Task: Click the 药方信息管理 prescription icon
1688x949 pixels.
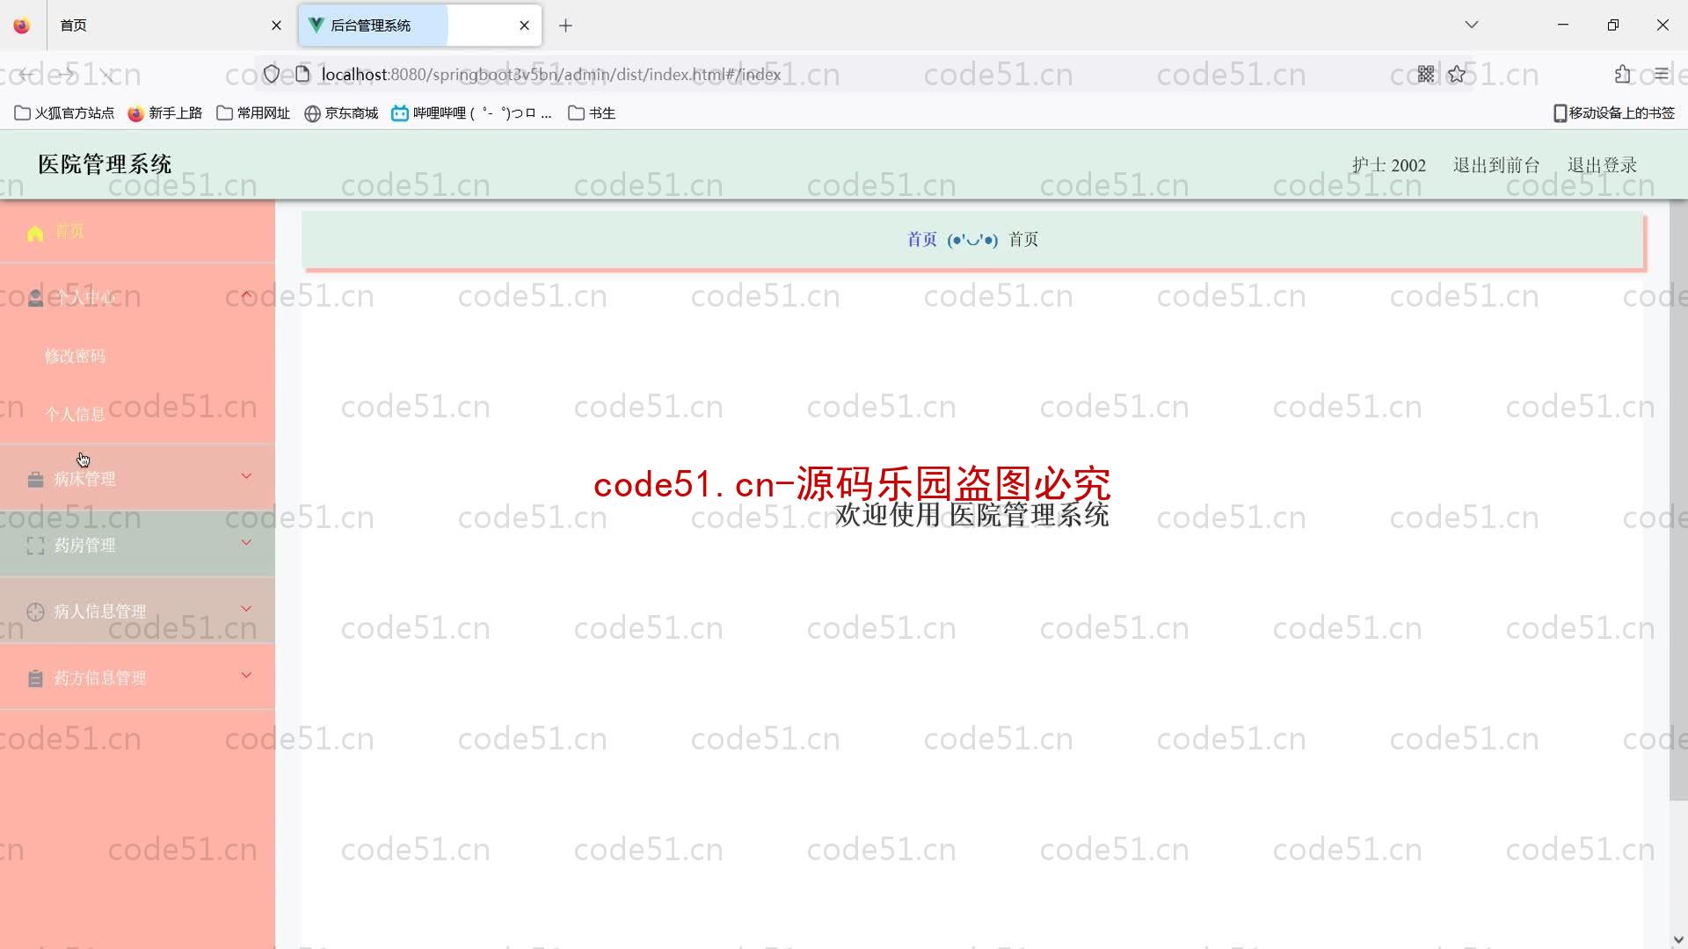Action: [x=36, y=677]
